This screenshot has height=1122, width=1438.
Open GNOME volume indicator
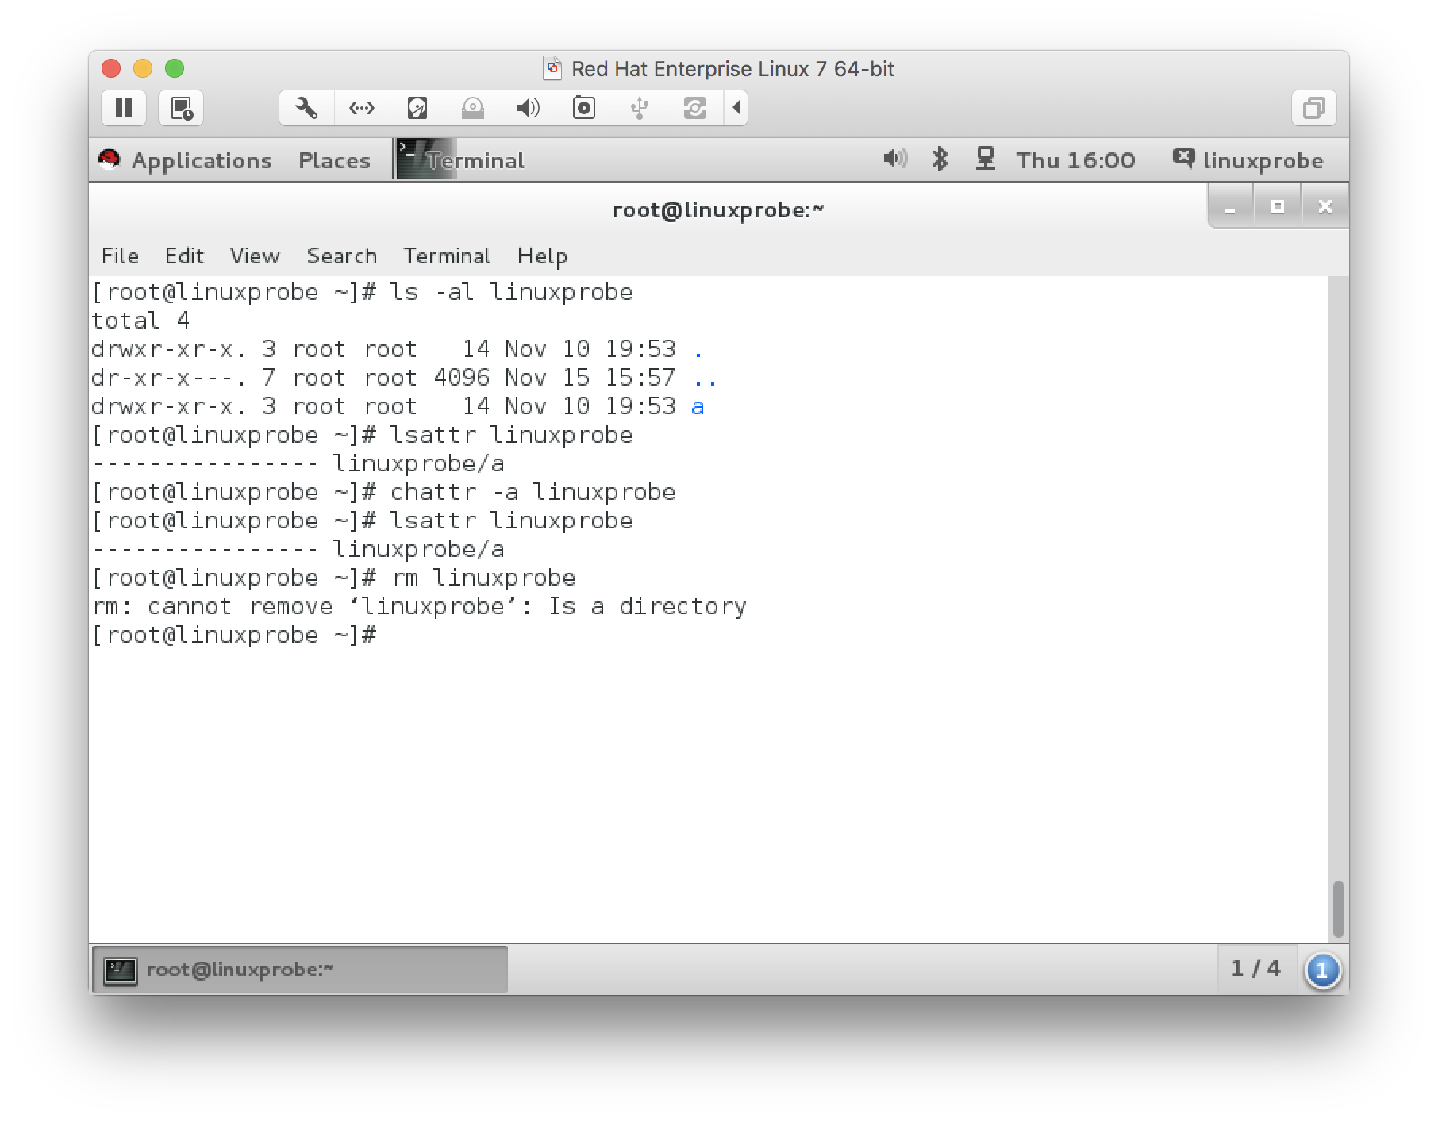click(x=895, y=159)
